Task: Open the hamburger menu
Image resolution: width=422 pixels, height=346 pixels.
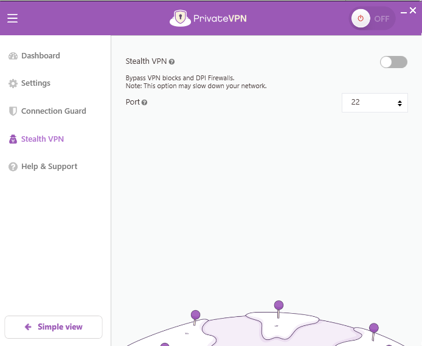Action: point(12,18)
